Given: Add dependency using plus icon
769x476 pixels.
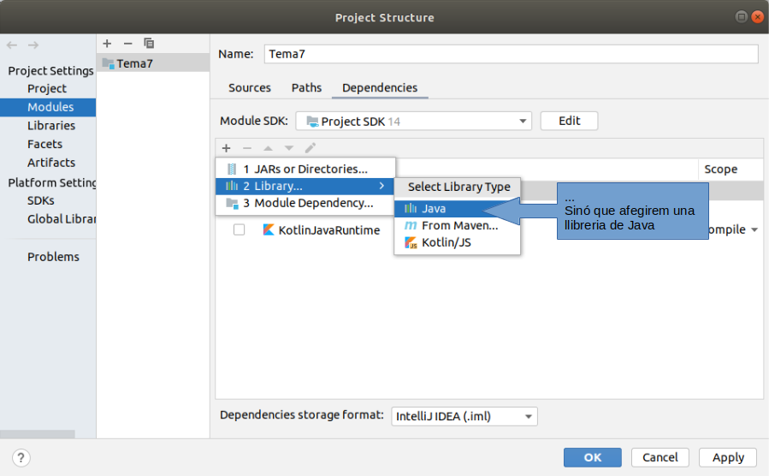Looking at the screenshot, I should pos(226,148).
